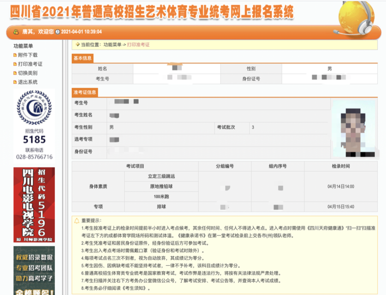
Task: Click the 检录时间 column header
Action: tap(341, 166)
